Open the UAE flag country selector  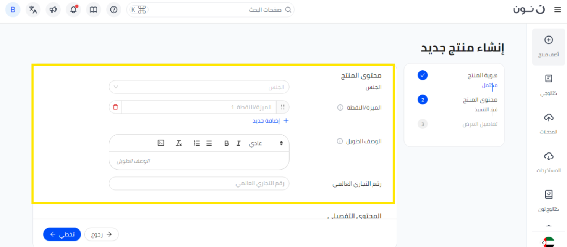click(548, 242)
